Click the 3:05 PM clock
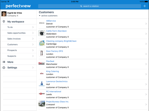This screenshot has width=149, height=111. pyautogui.click(x=75, y=2)
